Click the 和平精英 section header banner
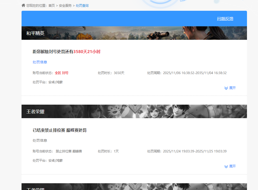 coord(134,33)
